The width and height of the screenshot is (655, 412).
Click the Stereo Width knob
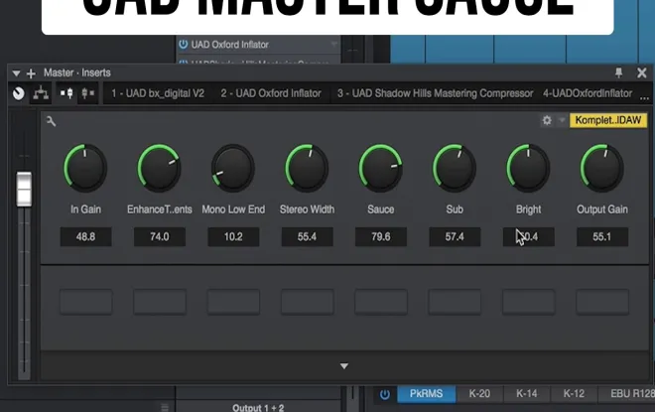point(307,168)
